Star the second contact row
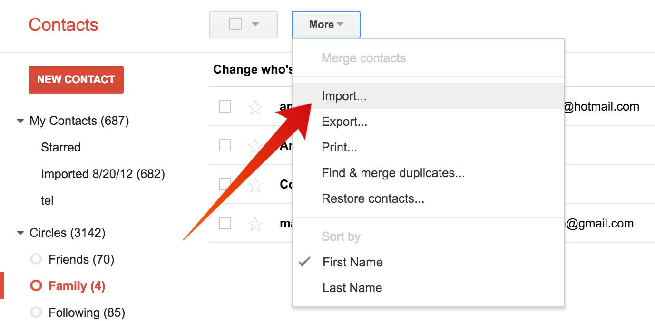The image size is (655, 321). pos(255,146)
